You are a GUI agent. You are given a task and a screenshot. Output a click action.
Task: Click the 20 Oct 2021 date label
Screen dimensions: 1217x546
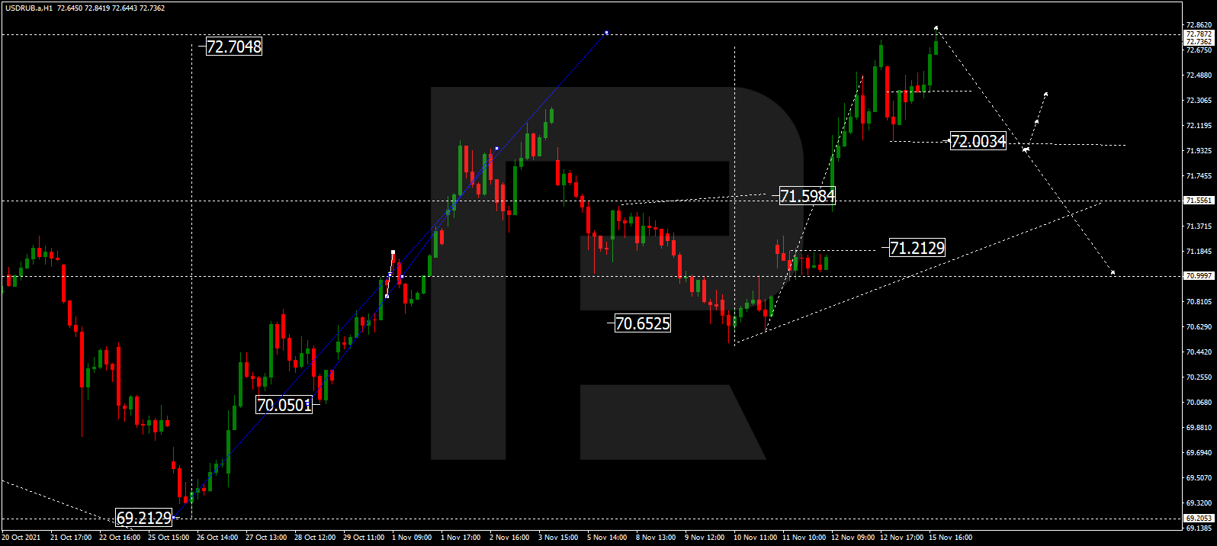(21, 538)
